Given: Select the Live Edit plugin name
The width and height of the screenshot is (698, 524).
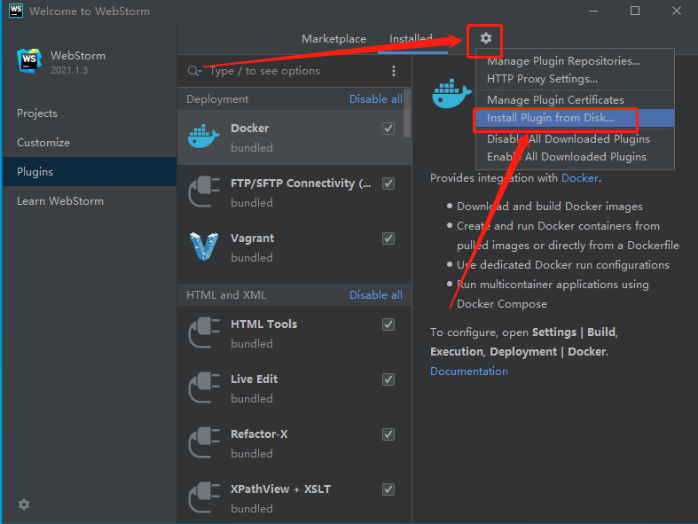Looking at the screenshot, I should pos(255,379).
